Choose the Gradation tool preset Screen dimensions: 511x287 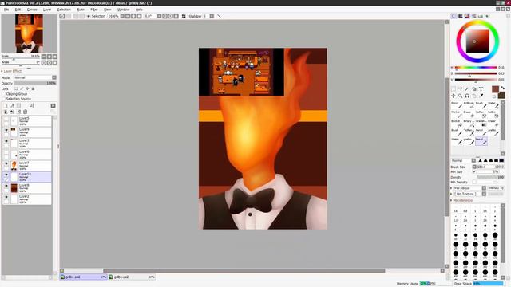coord(481,123)
